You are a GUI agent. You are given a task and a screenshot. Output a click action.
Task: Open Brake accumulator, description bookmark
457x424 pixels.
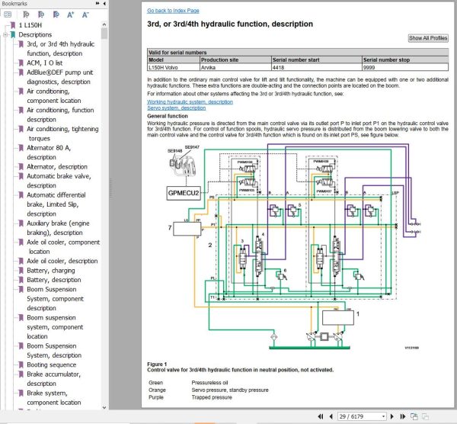(53, 379)
